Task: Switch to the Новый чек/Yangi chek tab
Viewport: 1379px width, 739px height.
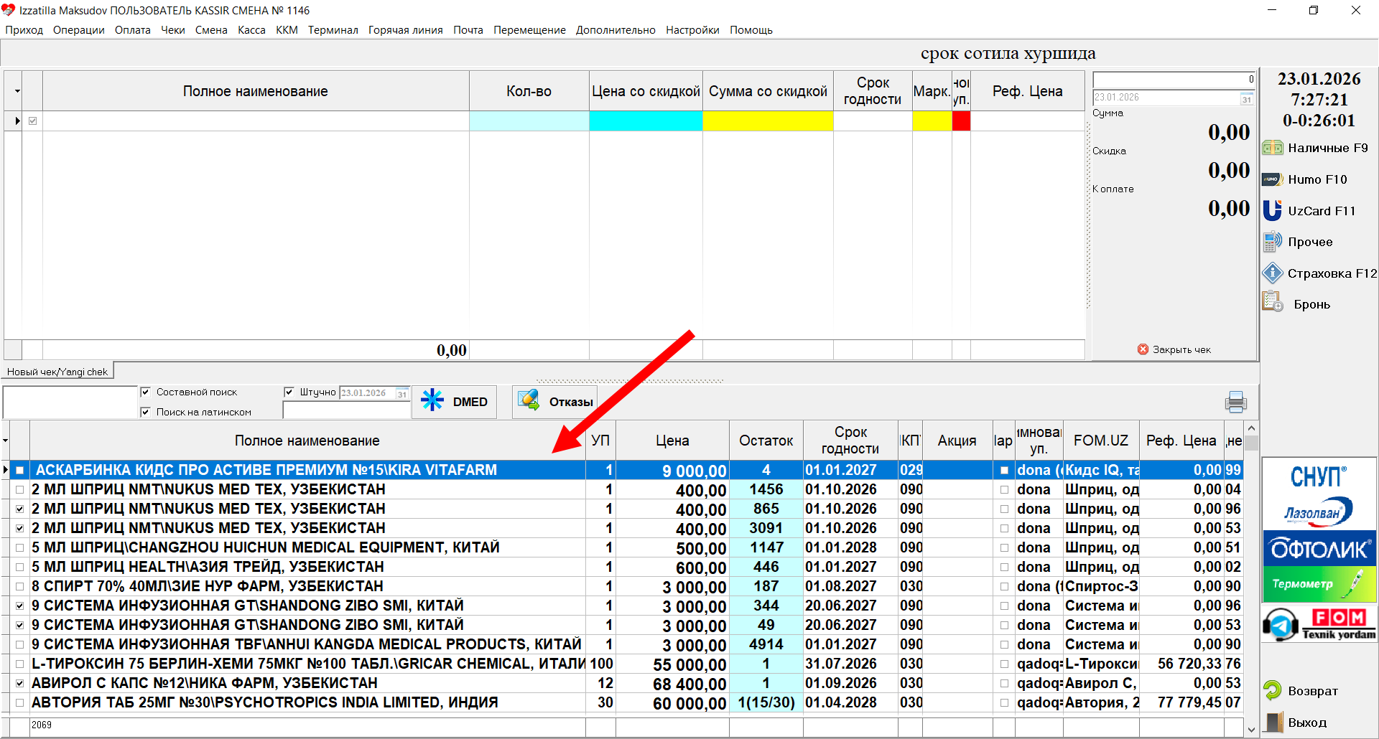Action: [x=57, y=372]
